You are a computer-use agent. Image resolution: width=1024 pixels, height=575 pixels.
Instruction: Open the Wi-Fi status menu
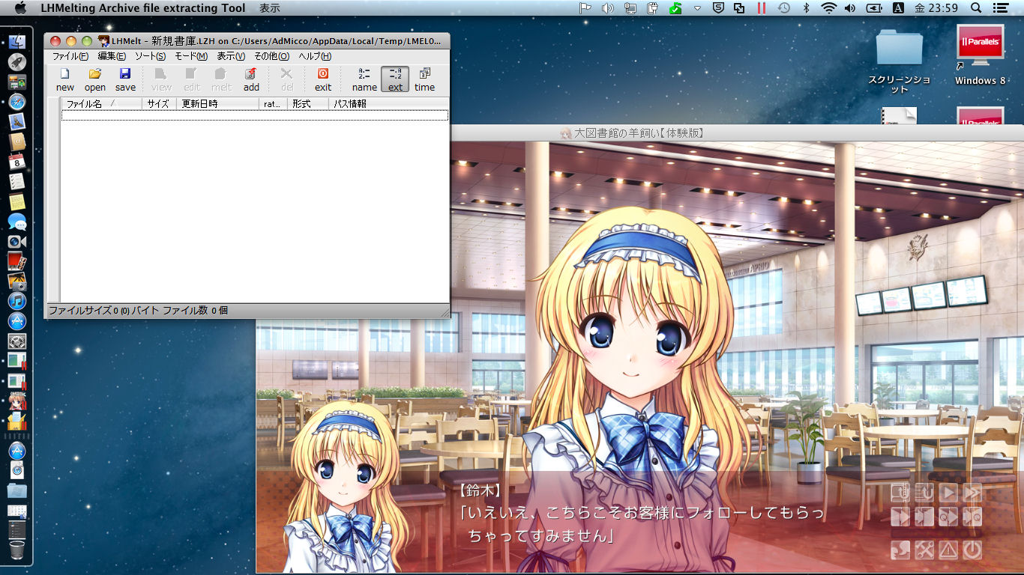(x=828, y=8)
